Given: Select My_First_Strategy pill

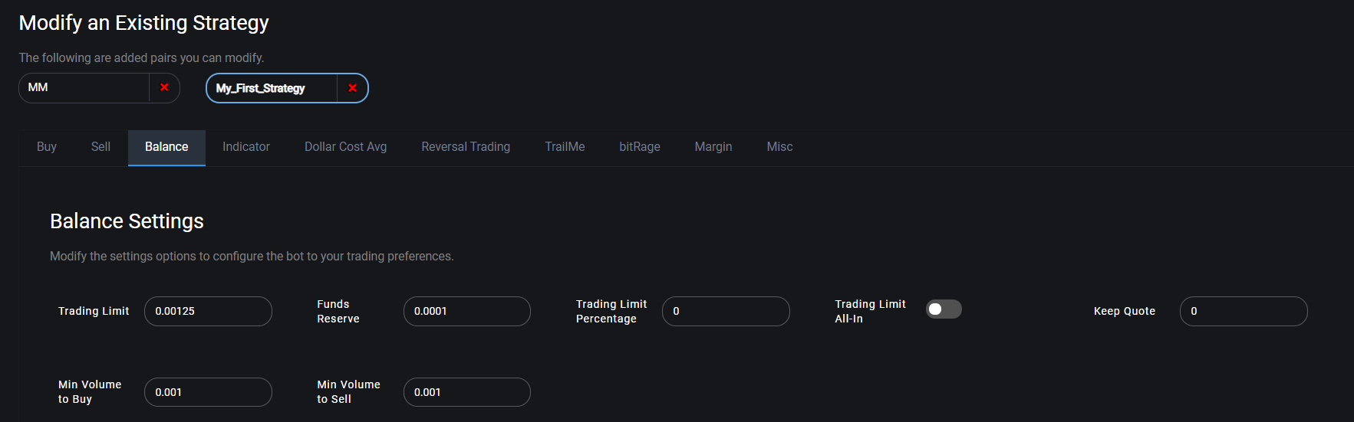Looking at the screenshot, I should point(272,88).
